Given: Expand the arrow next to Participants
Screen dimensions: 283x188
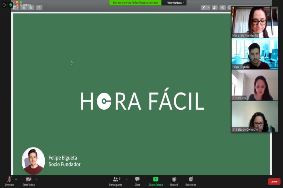Looking at the screenshot, I should point(126,179).
